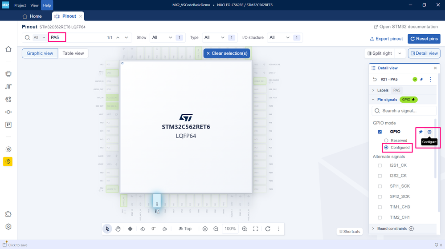Expand the Board constraints section
Viewport: 445px width, 249px height.
373,229
